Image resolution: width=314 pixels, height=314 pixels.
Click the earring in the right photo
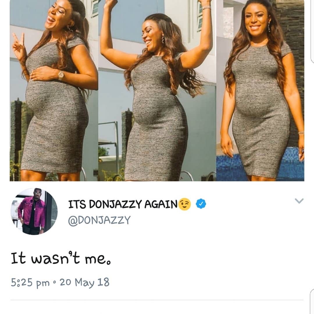click(269, 27)
